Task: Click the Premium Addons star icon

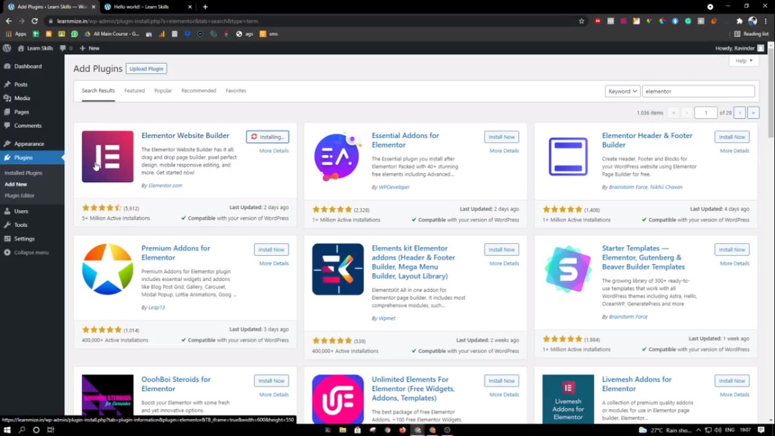Action: tap(108, 269)
